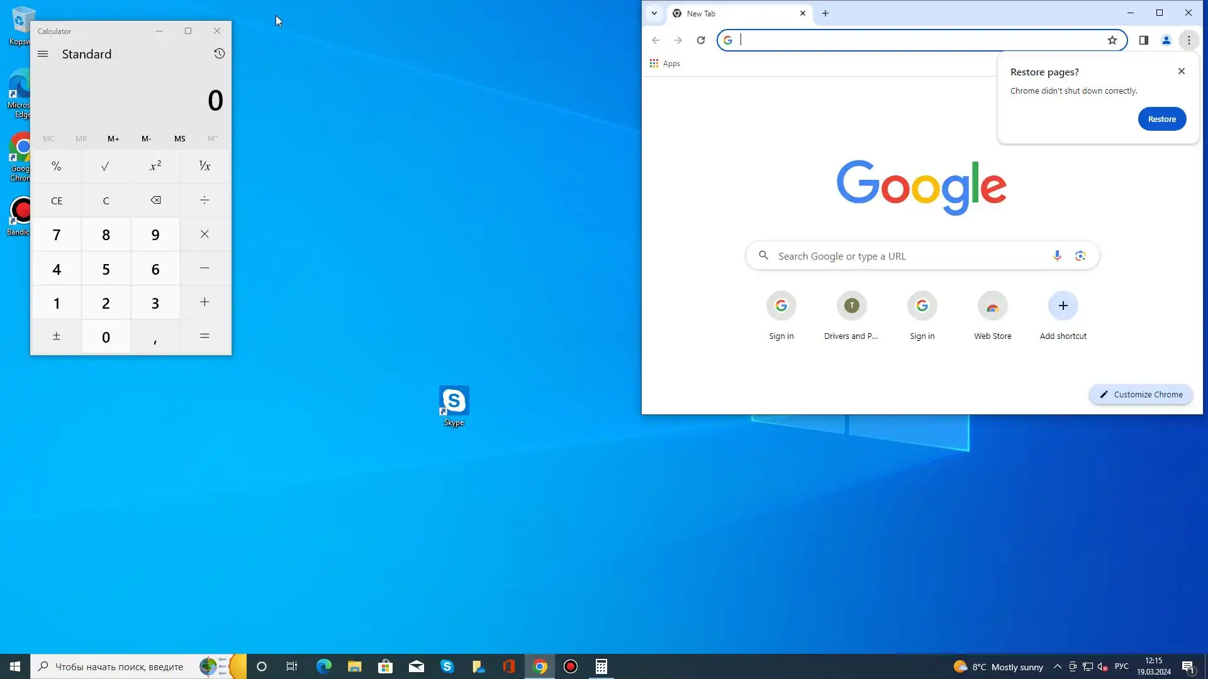Open the Skype icon in the taskbar

click(447, 667)
